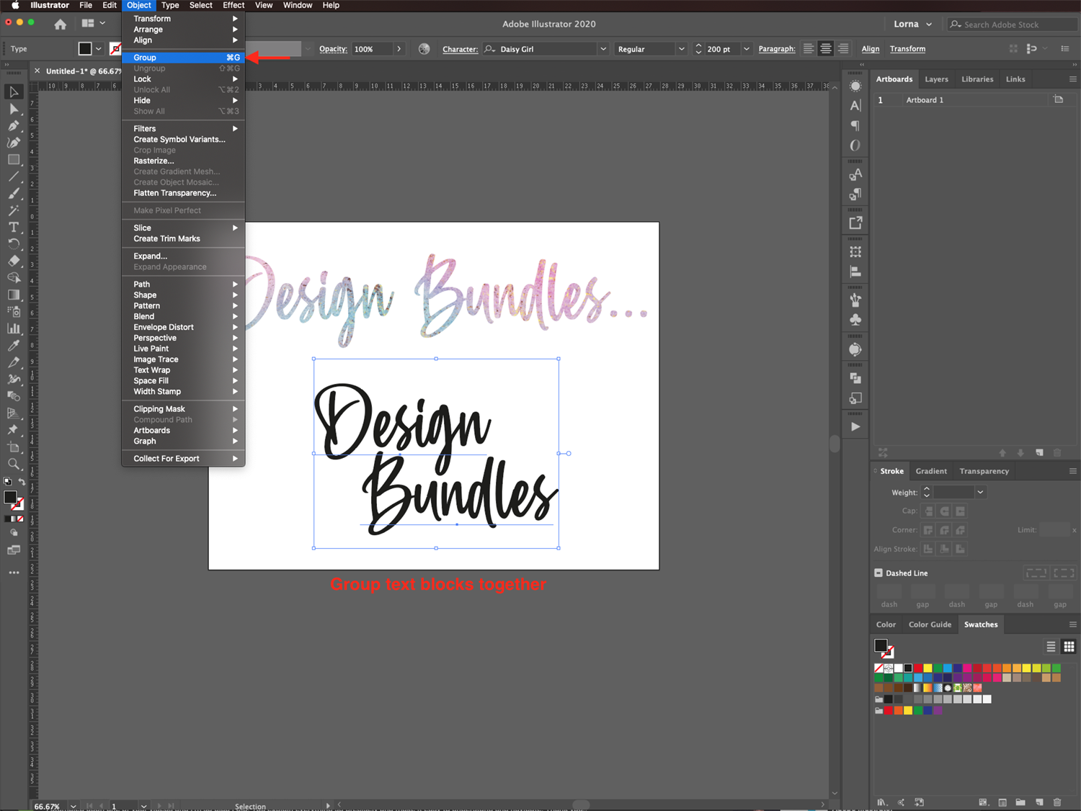Switch swatches to thumbnail grid view

tap(1069, 646)
